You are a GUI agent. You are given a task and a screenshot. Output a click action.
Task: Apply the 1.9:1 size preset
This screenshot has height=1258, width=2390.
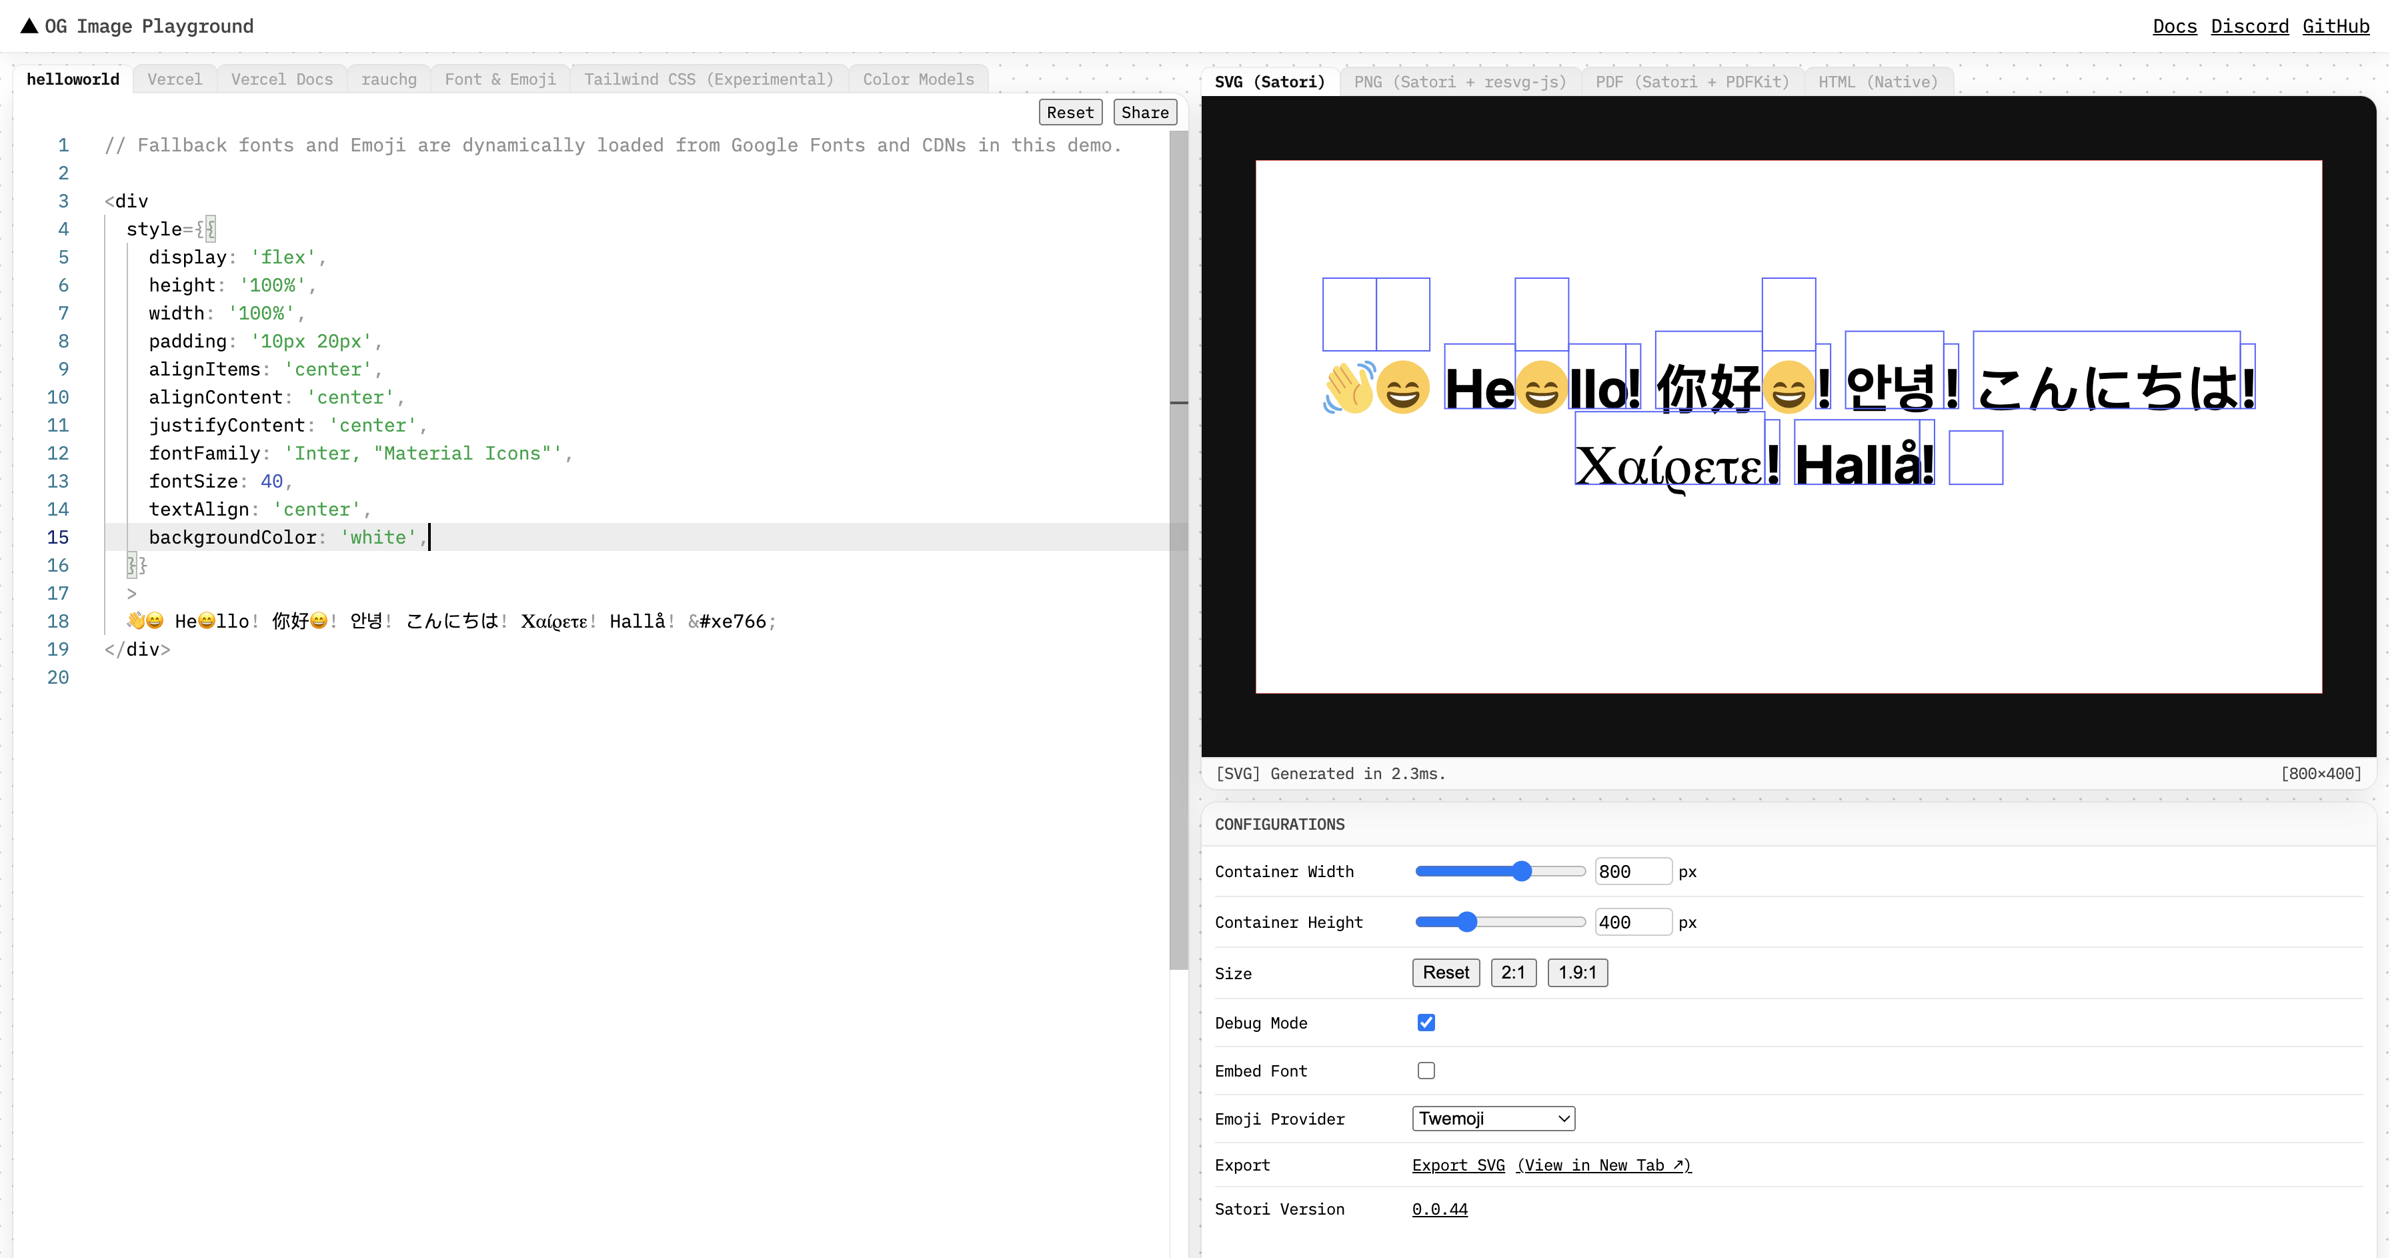pyautogui.click(x=1577, y=973)
